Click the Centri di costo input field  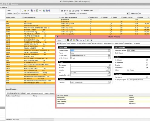[138, 53]
